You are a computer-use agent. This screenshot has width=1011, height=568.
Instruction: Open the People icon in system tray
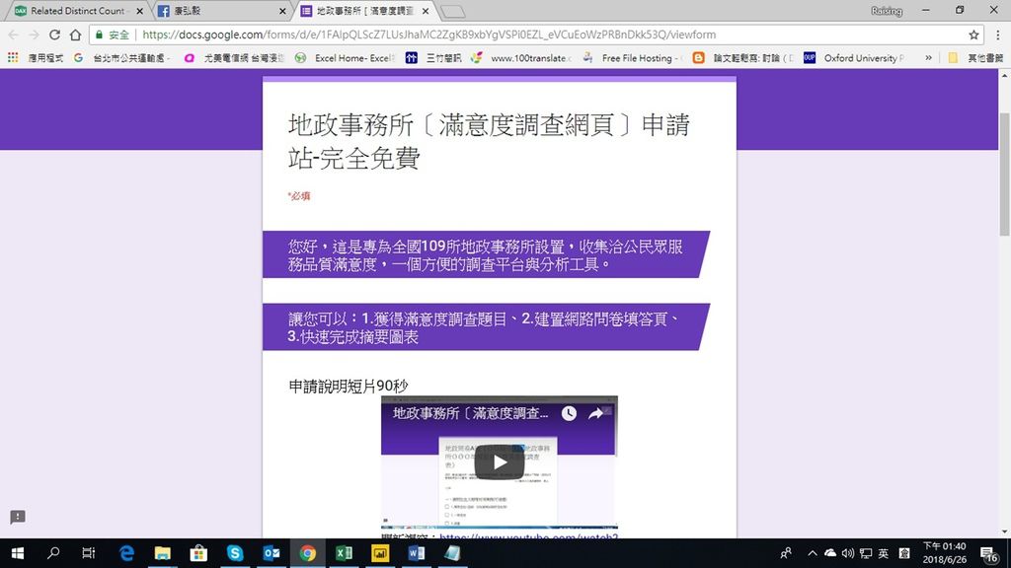786,553
